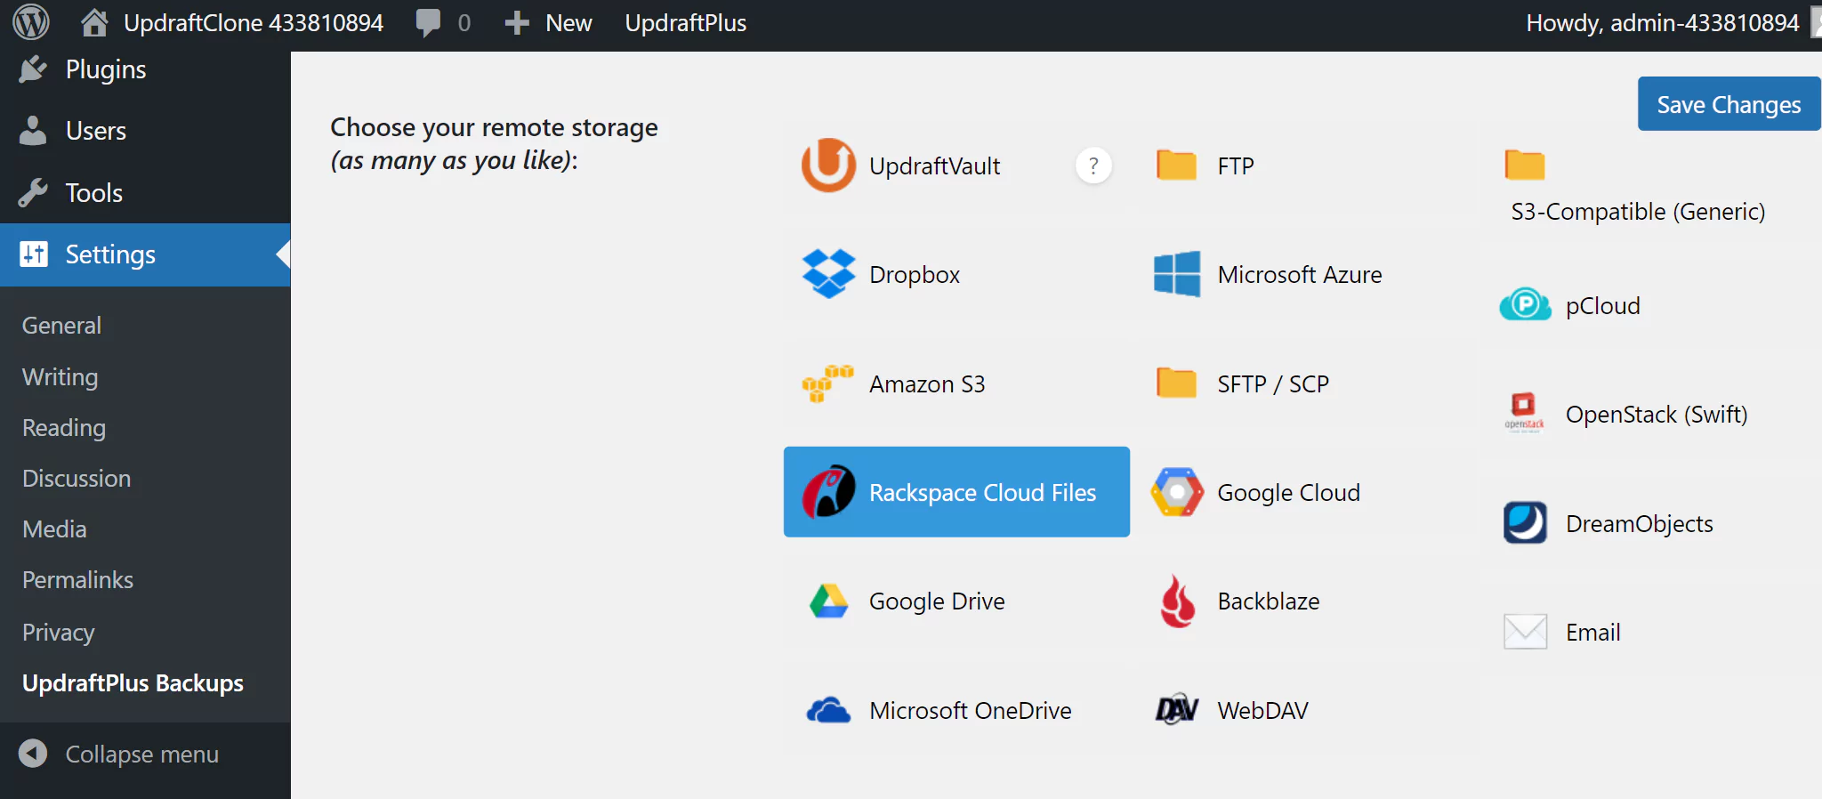Open UpdraftVault help question mark
1822x799 pixels.
tap(1093, 165)
